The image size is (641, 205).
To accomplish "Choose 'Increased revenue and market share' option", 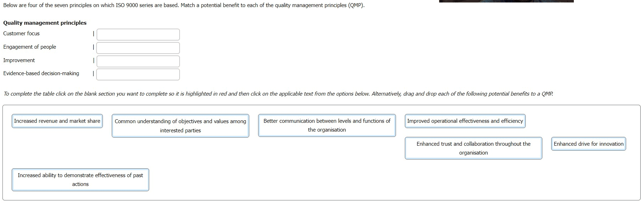I will (57, 121).
